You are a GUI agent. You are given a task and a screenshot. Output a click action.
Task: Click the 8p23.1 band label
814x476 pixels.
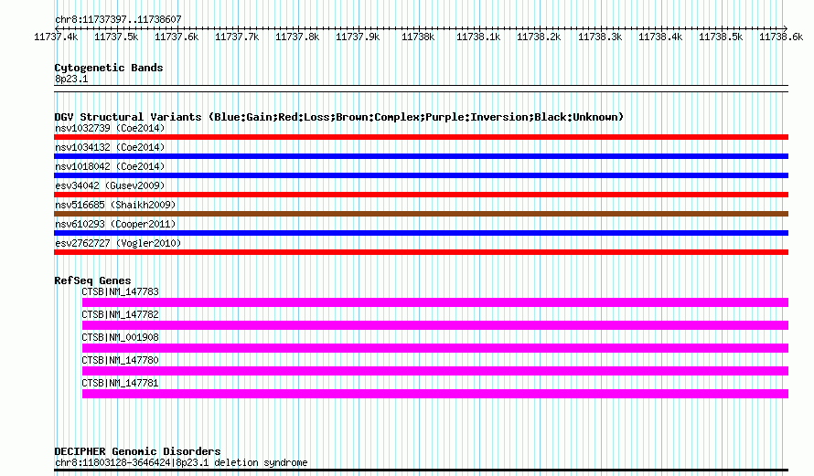pyautogui.click(x=71, y=79)
